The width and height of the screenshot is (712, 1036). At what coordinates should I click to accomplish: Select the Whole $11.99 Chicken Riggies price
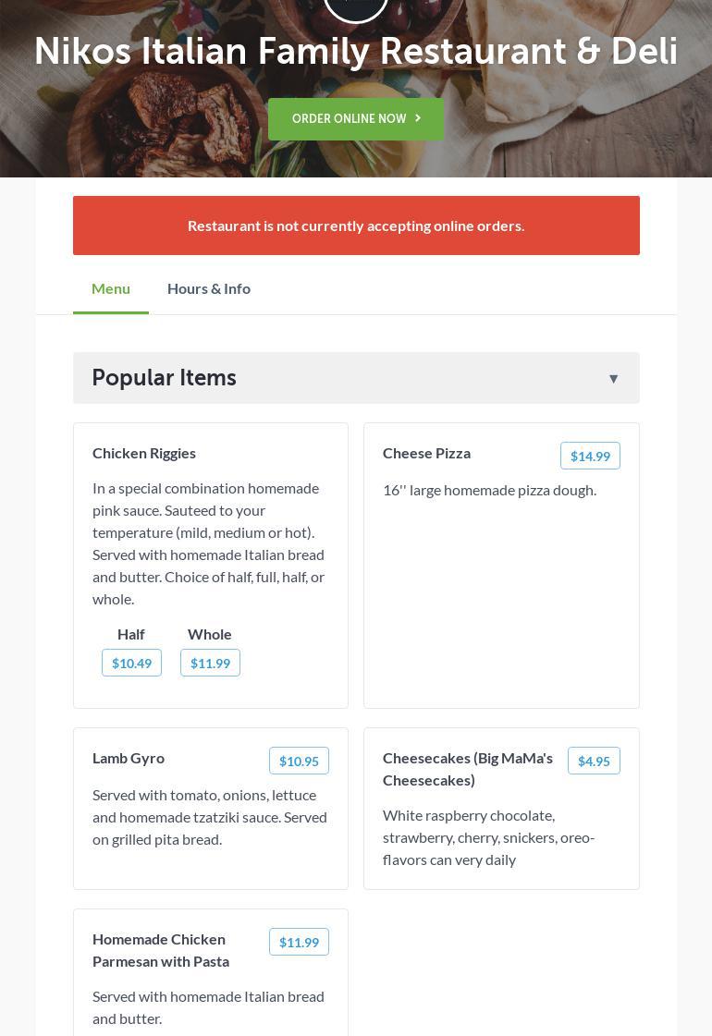210,663
